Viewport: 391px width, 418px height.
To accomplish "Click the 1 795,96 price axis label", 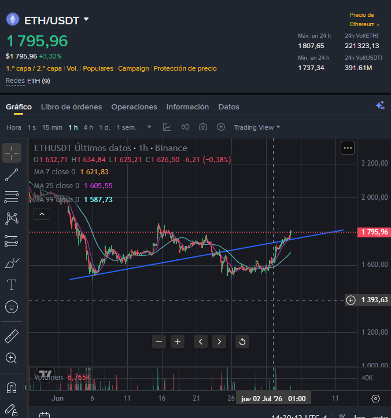I will point(374,232).
